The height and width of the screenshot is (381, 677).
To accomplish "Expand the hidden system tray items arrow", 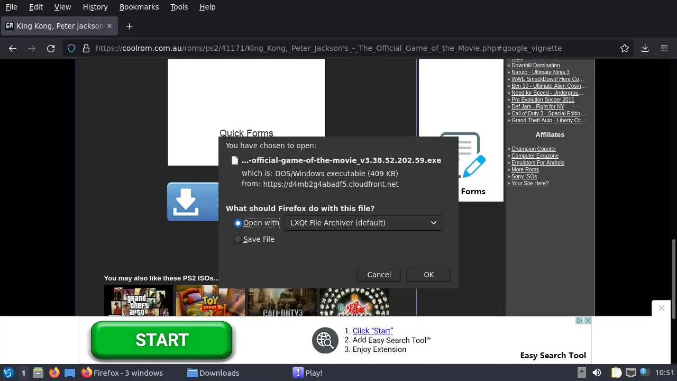I will point(581,373).
